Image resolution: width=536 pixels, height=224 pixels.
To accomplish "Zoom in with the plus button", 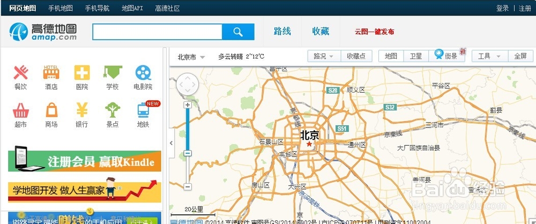I will tap(187, 105).
